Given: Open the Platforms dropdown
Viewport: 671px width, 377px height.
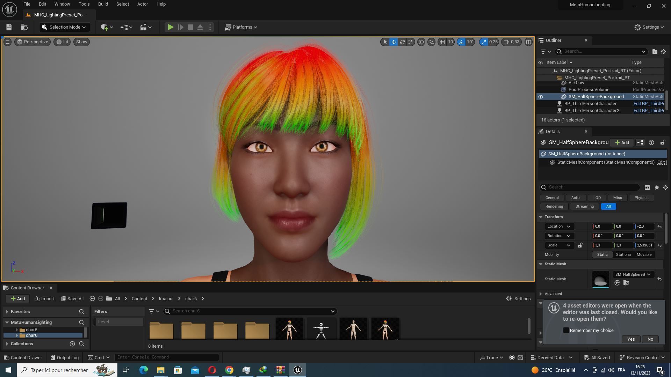Looking at the screenshot, I should (241, 27).
